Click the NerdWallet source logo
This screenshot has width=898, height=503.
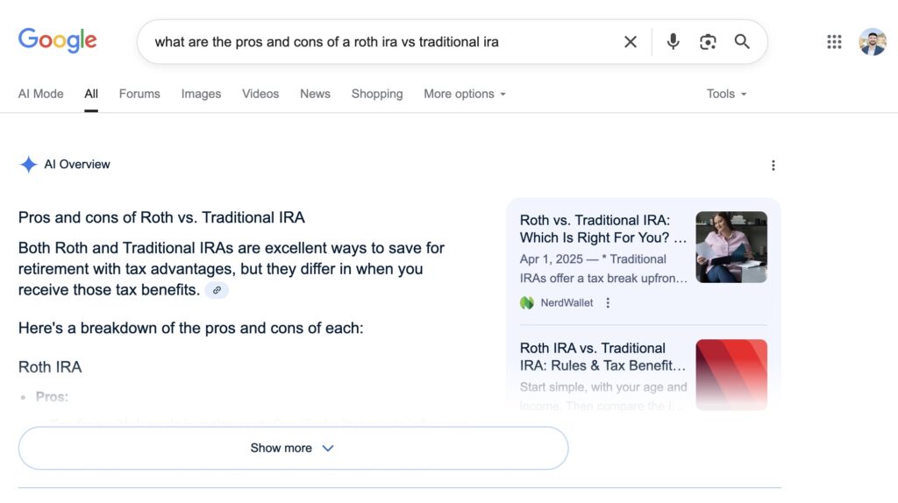click(x=527, y=302)
